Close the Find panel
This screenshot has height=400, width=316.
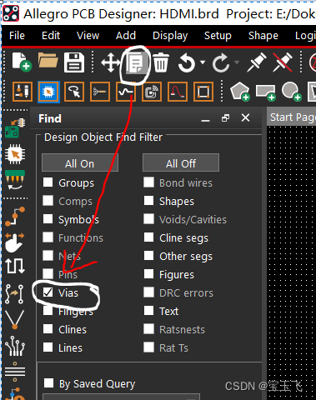pyautogui.click(x=245, y=117)
